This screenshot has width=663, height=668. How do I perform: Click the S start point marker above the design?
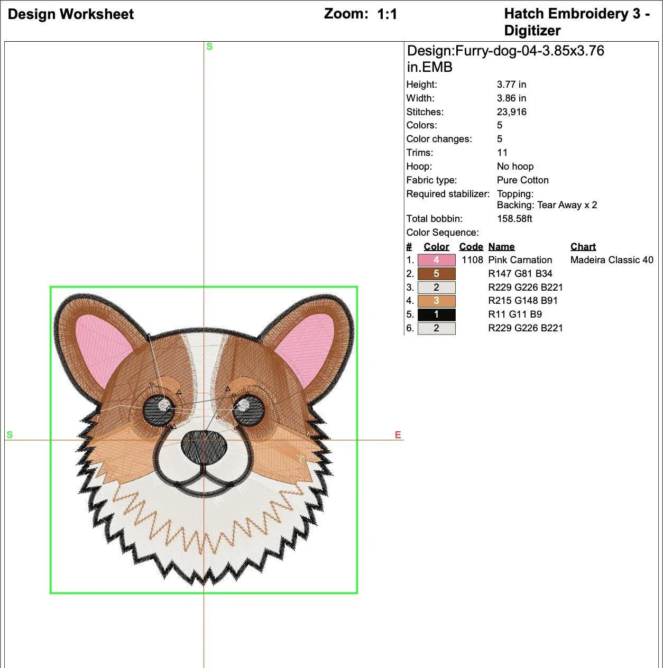[x=210, y=47]
